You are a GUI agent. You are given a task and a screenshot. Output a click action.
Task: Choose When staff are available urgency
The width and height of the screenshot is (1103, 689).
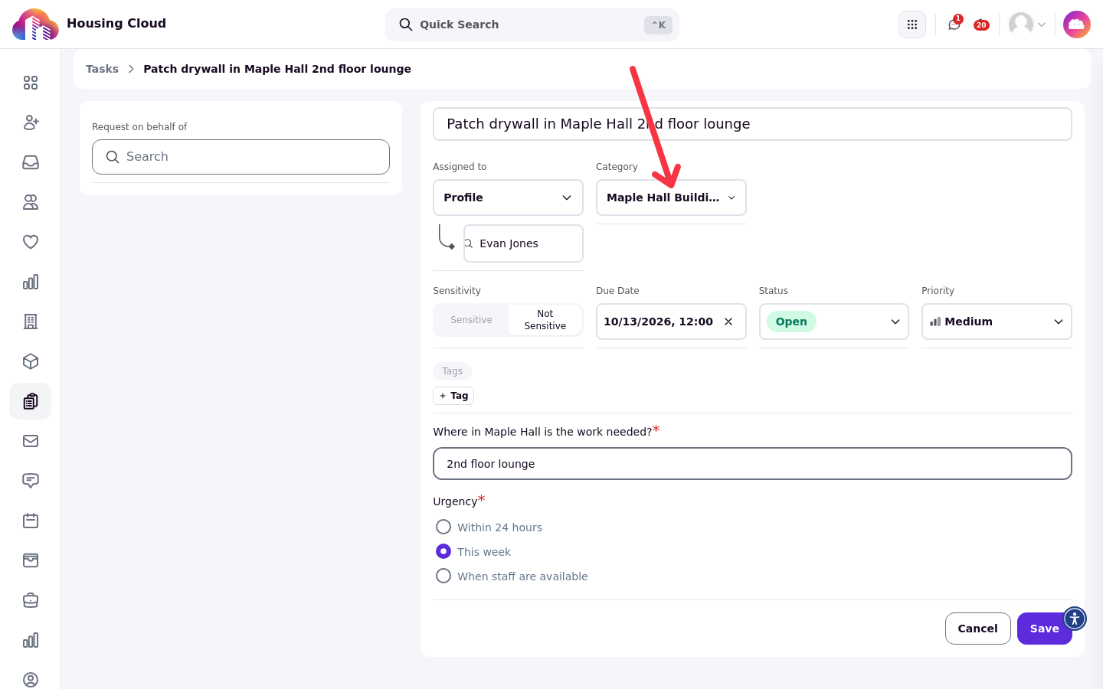pyautogui.click(x=443, y=576)
